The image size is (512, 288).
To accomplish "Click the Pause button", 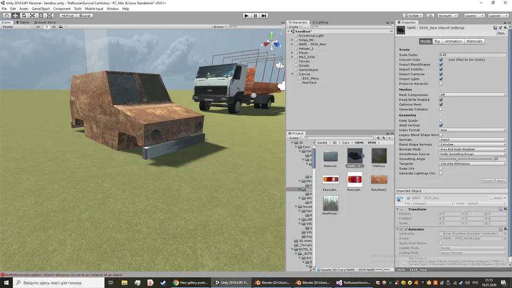I will coord(255,16).
